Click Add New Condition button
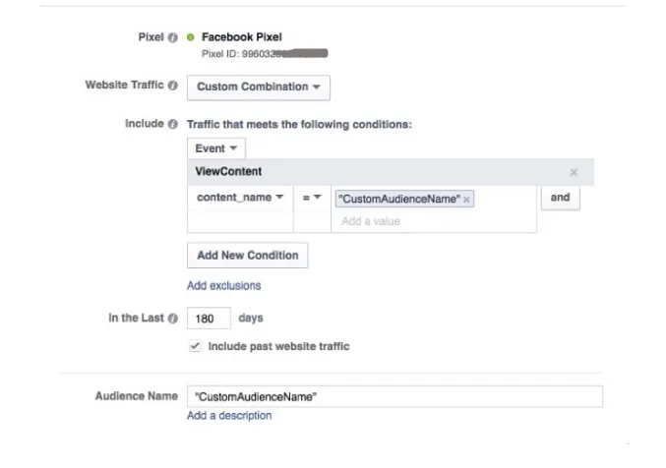This screenshot has height=468, width=666. click(247, 256)
